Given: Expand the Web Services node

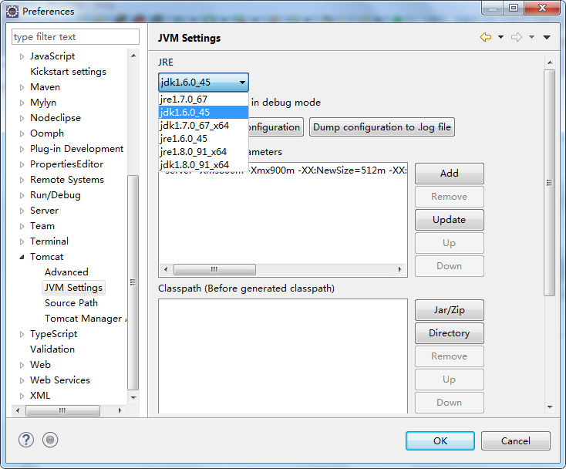Looking at the screenshot, I should click(x=22, y=380).
